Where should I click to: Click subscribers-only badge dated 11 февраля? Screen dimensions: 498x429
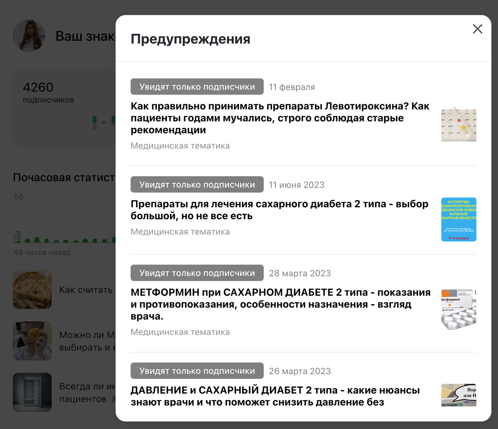[x=197, y=87]
